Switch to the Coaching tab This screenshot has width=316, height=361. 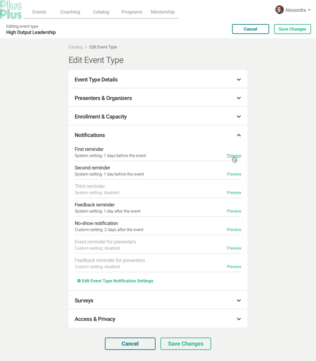coord(70,12)
